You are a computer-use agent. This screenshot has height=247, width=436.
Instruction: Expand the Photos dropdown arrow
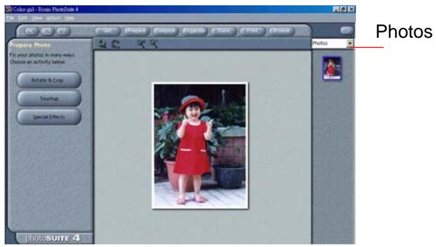click(350, 43)
